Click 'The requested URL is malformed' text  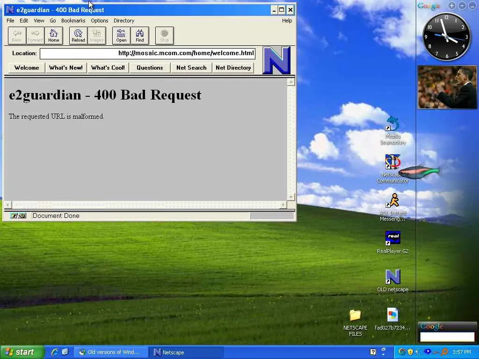tap(57, 116)
